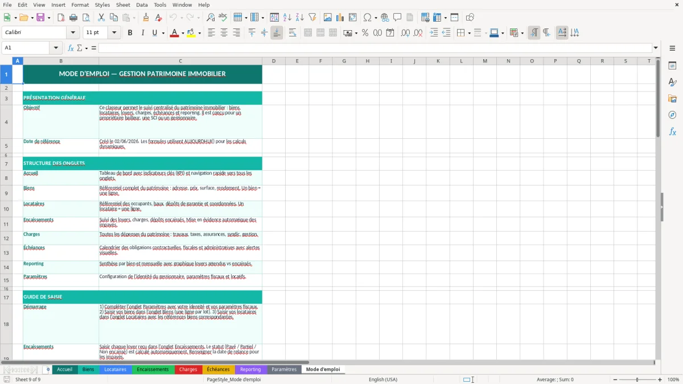
Task: Click the Insert Special Character omega icon
Action: pyautogui.click(x=367, y=18)
